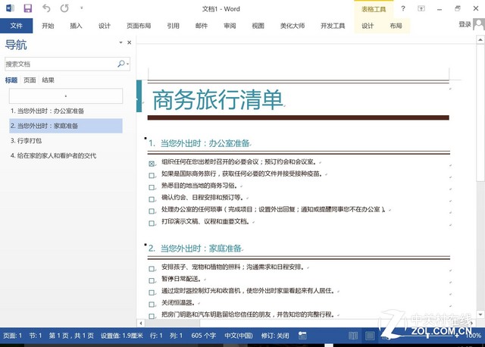Viewport: 485px width, 347px height.
Task: Click the Save icon in quick access toolbar
Action: pos(28,8)
